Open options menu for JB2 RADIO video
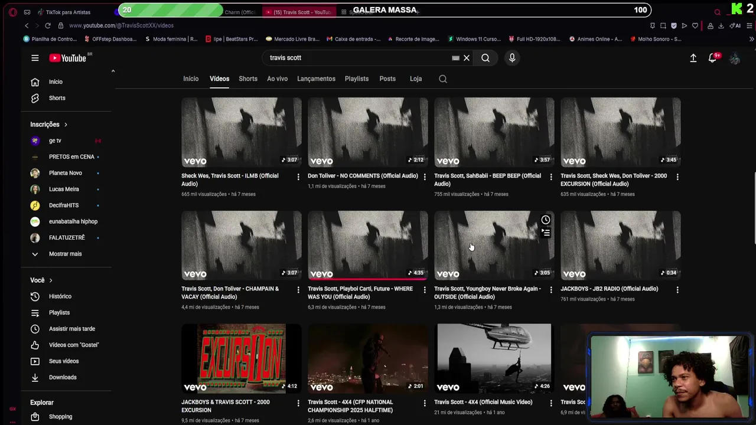This screenshot has width=756, height=425. tap(677, 290)
